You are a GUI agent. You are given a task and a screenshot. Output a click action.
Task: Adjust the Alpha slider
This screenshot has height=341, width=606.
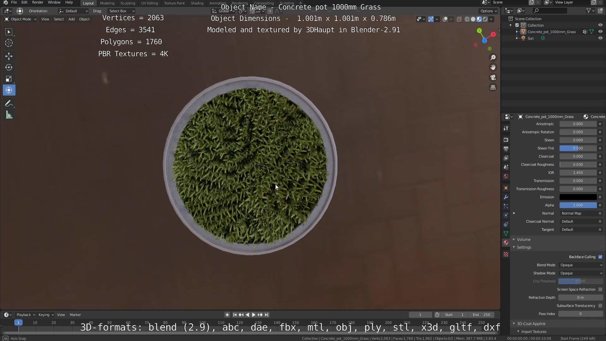pyautogui.click(x=578, y=205)
